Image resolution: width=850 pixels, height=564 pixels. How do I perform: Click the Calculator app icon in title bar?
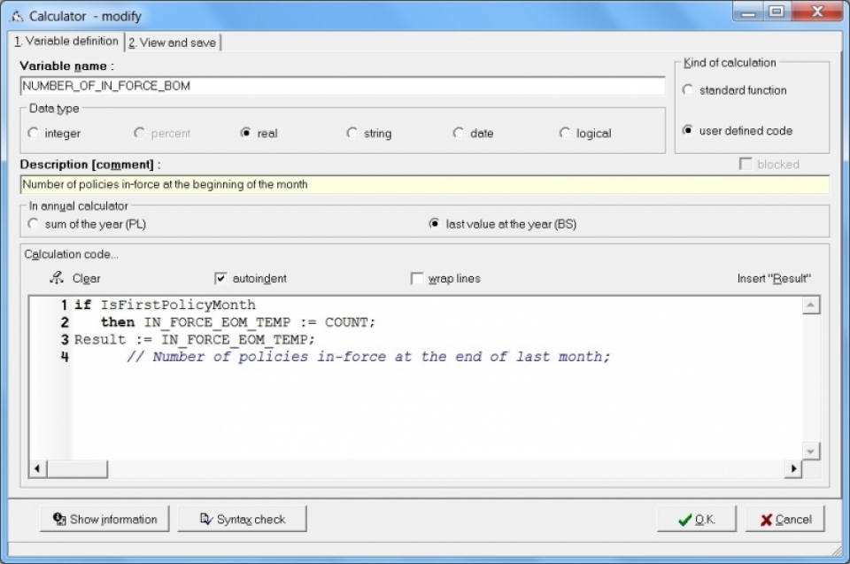[17, 16]
